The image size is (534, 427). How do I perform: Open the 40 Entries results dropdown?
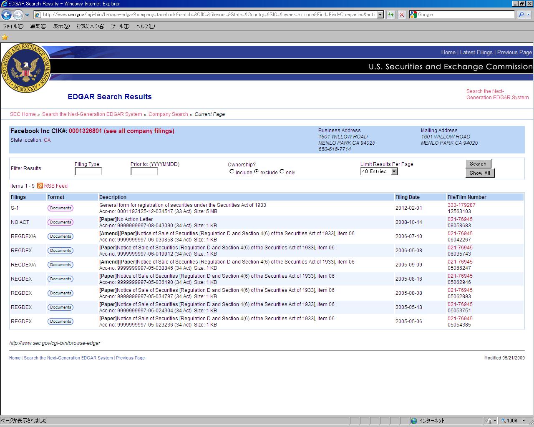[379, 171]
